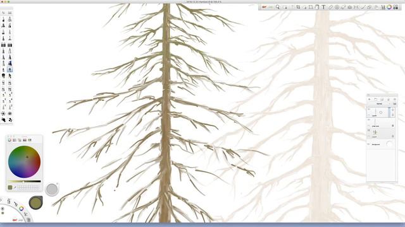
Task: Click the Redo arrow in top toolbar
Action: (x=270, y=7)
